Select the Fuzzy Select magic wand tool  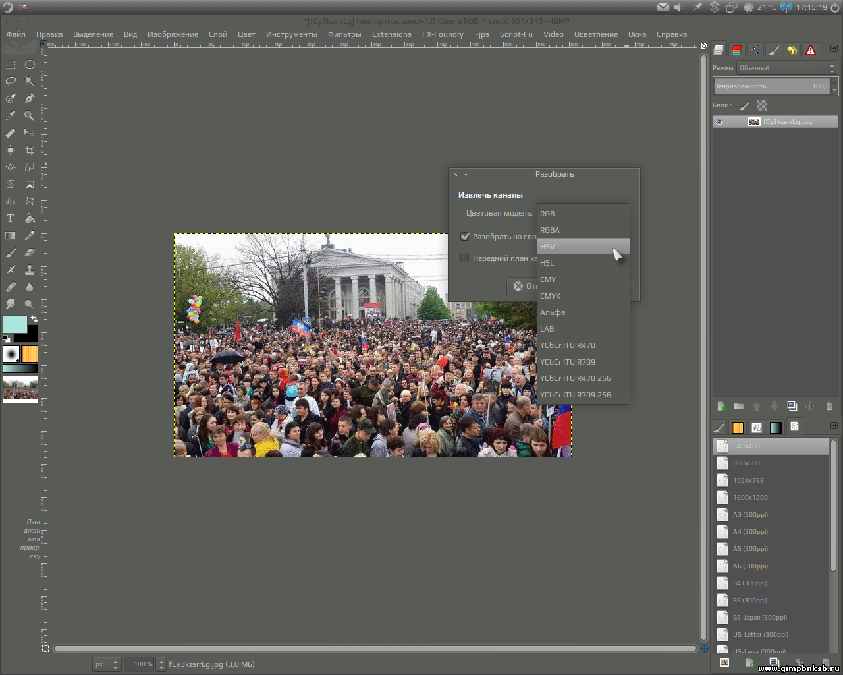(x=30, y=81)
